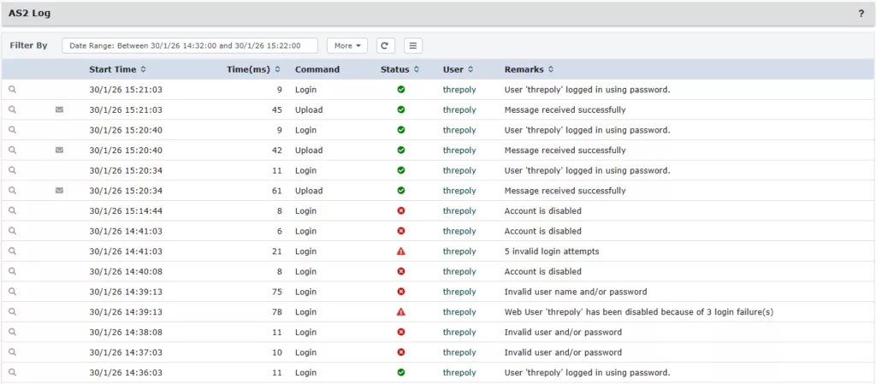Image resolution: width=876 pixels, height=384 pixels.
Task: Click the Command column header
Action: [317, 70]
